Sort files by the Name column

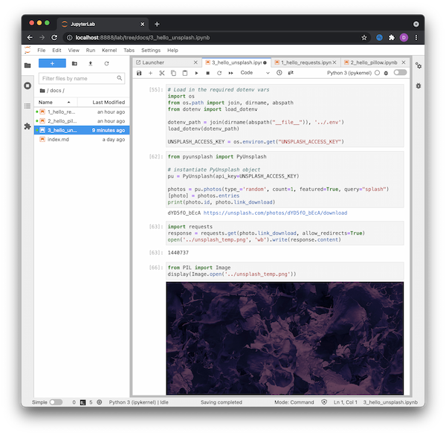click(x=46, y=102)
